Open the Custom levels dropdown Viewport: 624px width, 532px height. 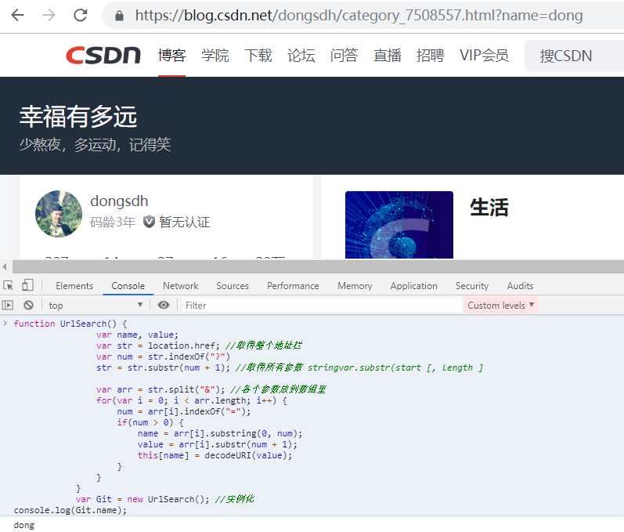500,305
